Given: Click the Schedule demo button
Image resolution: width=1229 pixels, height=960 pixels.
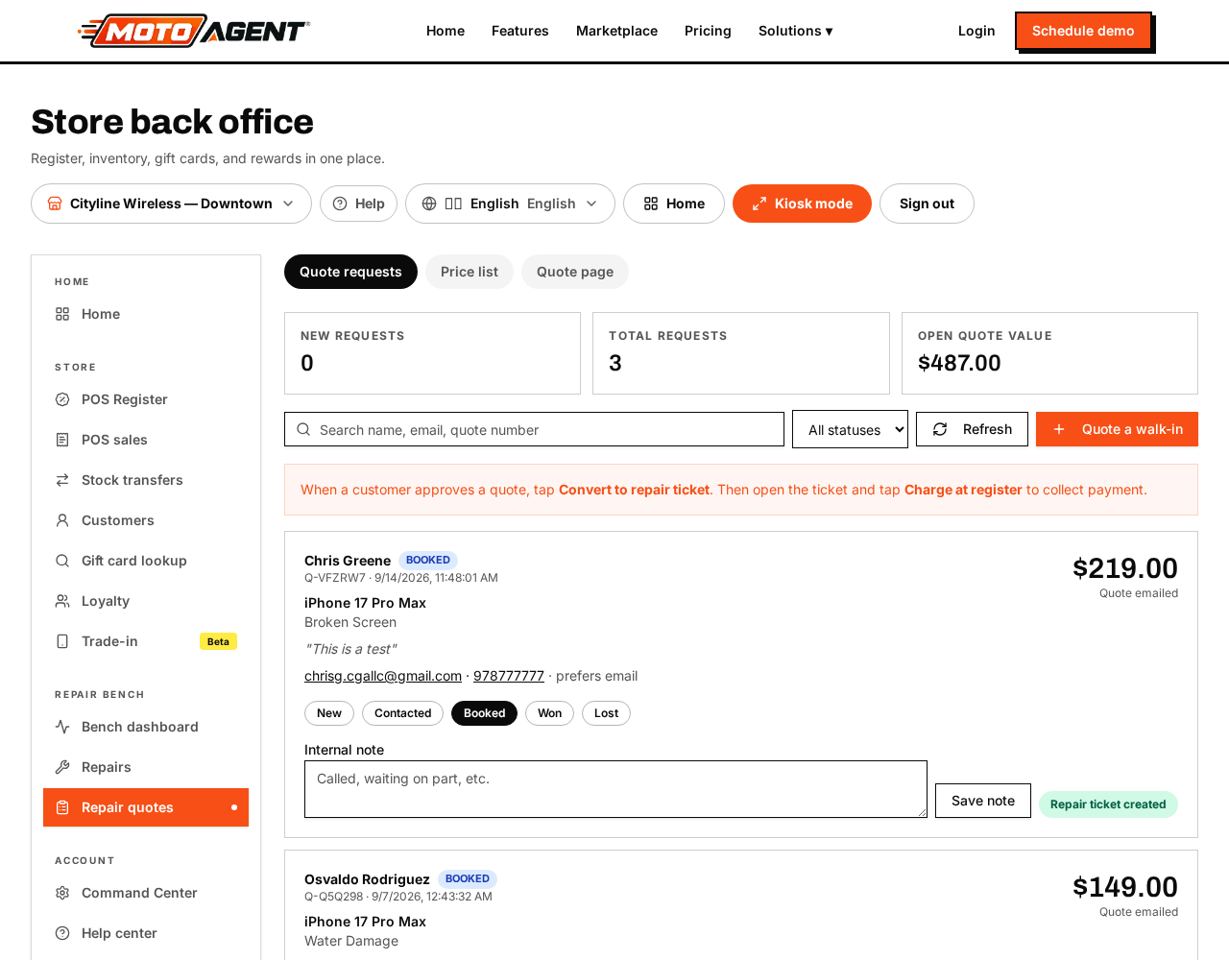Looking at the screenshot, I should click(x=1083, y=31).
